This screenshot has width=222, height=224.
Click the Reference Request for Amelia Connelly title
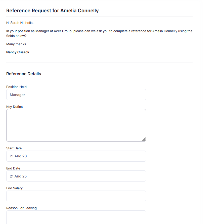tap(53, 11)
